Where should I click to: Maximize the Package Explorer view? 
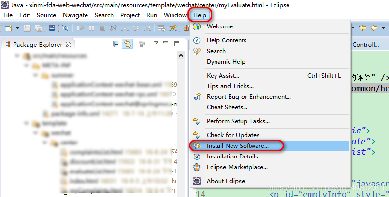point(177,44)
